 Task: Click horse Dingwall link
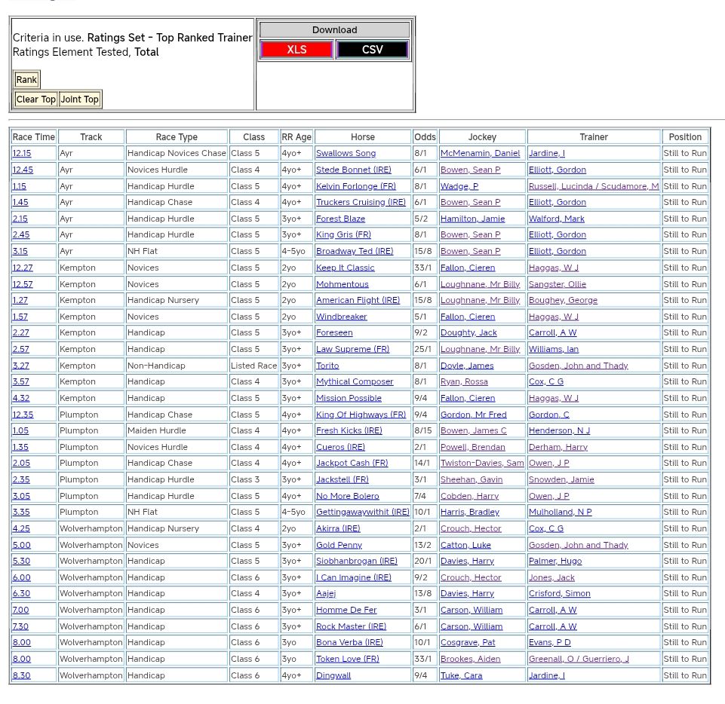click(333, 676)
